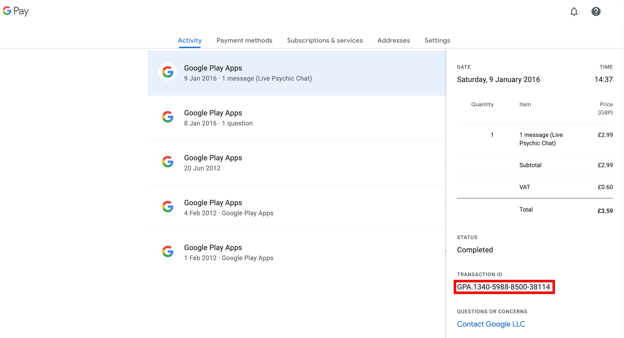Click Google icon on 4 Feb 2012 transaction
Viewport: 624px width, 338px height.
coord(168,207)
